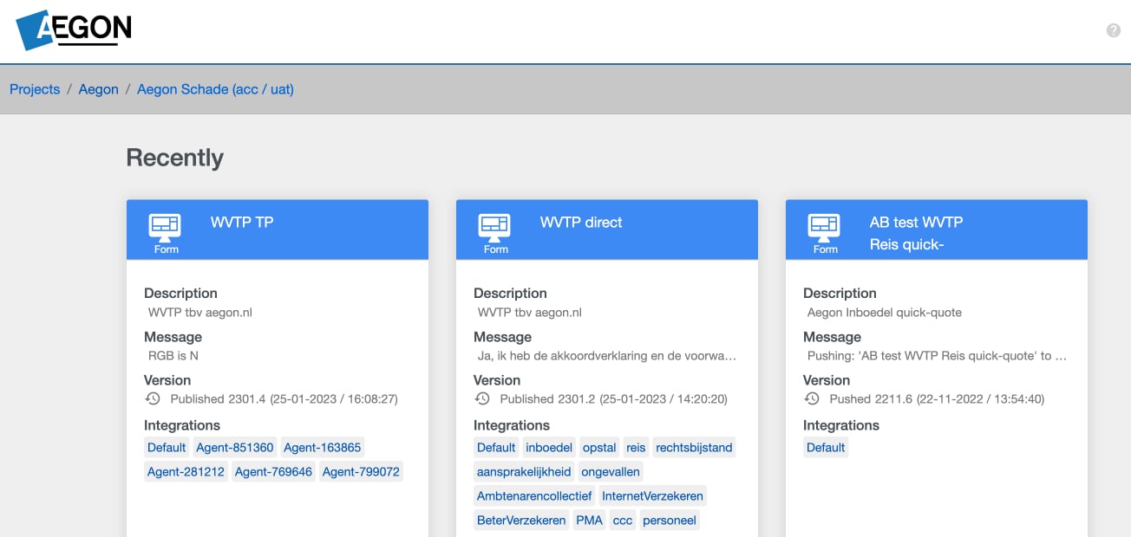Click version history icon beside Published 2301.4
The height and width of the screenshot is (537, 1131).
click(x=153, y=399)
